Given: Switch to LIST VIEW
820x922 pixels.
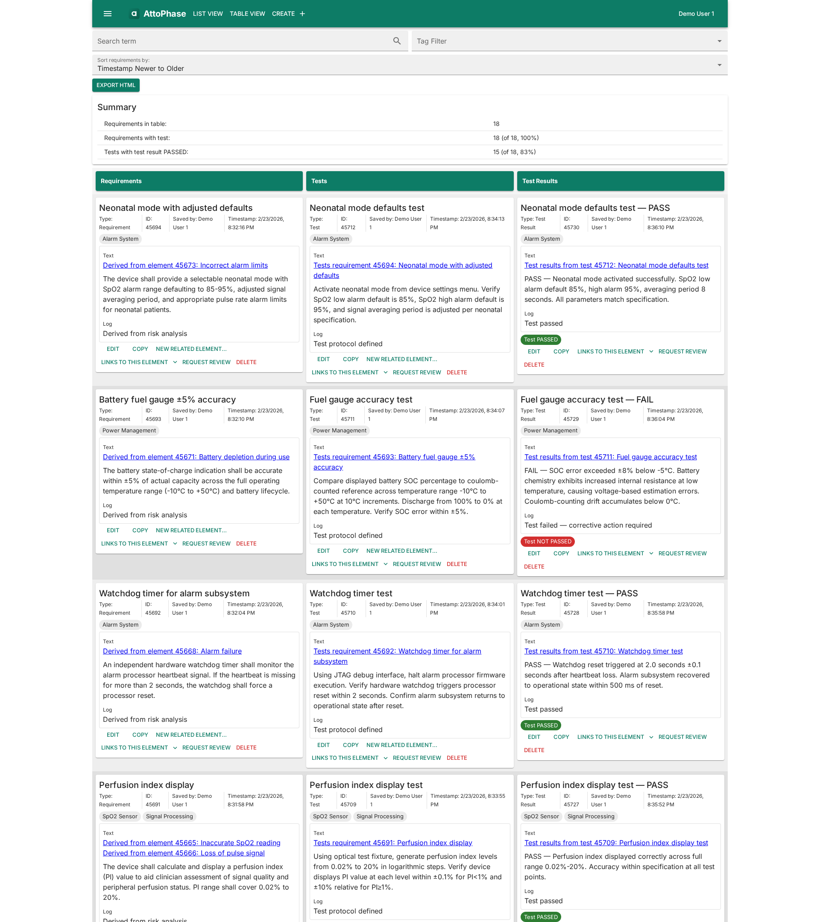Looking at the screenshot, I should 208,14.
